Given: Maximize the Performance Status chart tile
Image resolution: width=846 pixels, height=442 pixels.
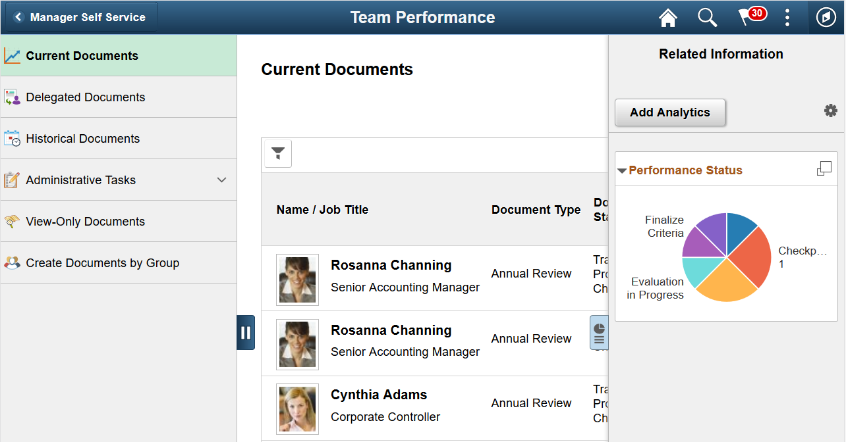Looking at the screenshot, I should pos(824,169).
